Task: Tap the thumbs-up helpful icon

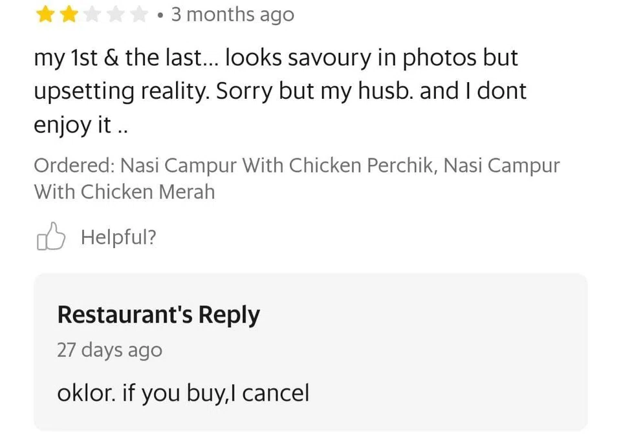Action: [51, 237]
